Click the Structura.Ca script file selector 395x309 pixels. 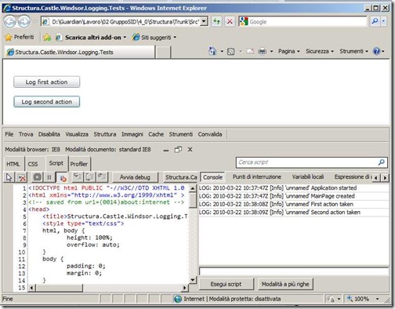point(181,177)
